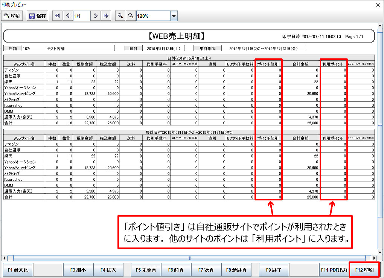Open the 120% zoom level dropdown
384x278 pixels.
[x=174, y=16]
